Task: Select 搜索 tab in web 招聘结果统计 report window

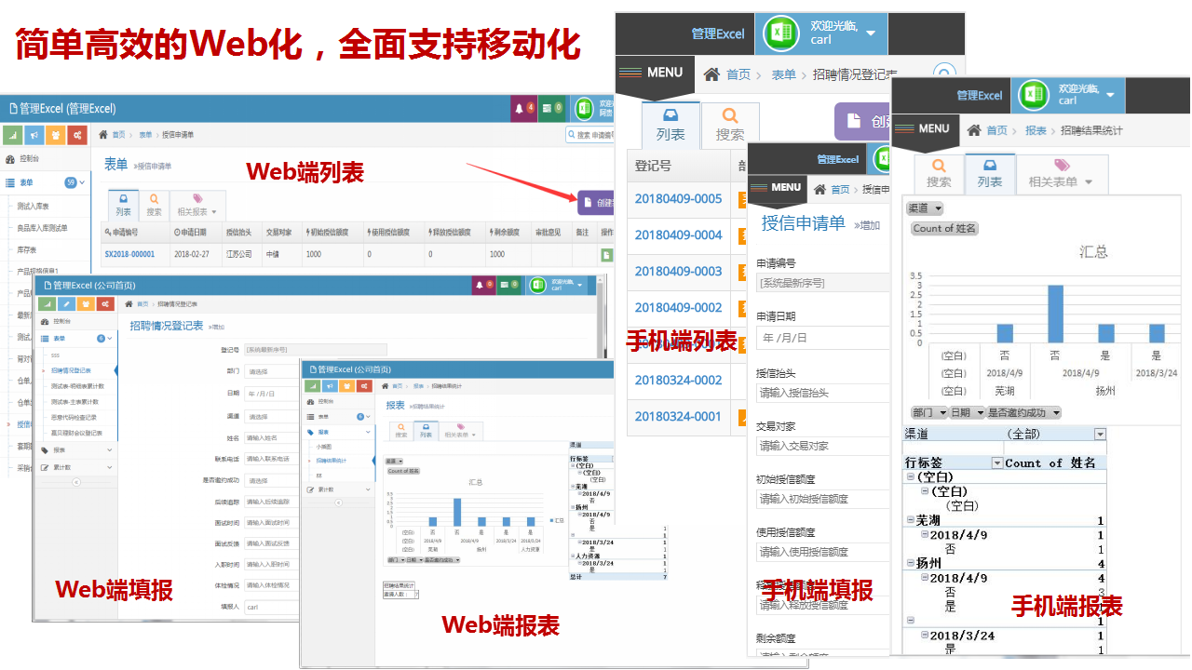Action: pyautogui.click(x=401, y=430)
